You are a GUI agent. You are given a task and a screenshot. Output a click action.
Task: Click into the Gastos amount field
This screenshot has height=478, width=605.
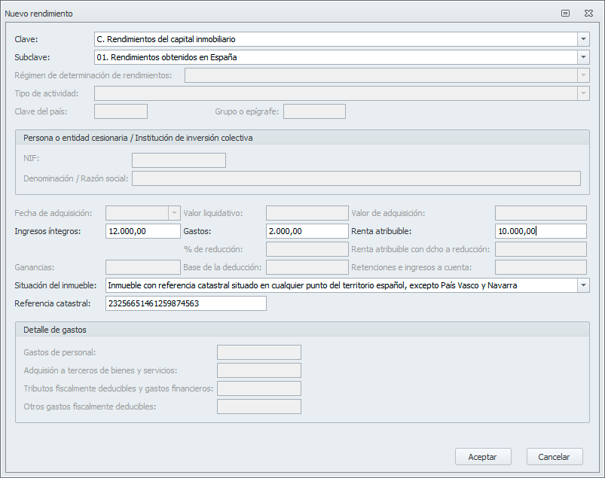307,231
